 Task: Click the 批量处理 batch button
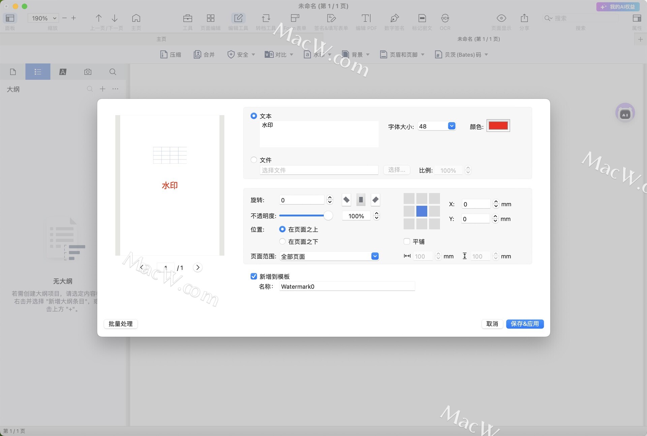[x=121, y=324]
